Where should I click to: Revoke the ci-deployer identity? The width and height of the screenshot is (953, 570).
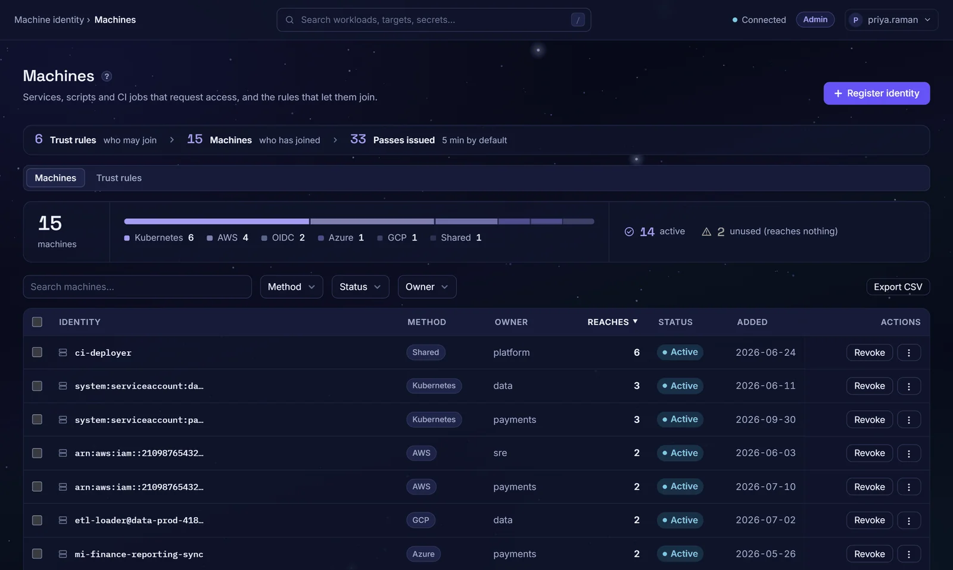coord(869,352)
